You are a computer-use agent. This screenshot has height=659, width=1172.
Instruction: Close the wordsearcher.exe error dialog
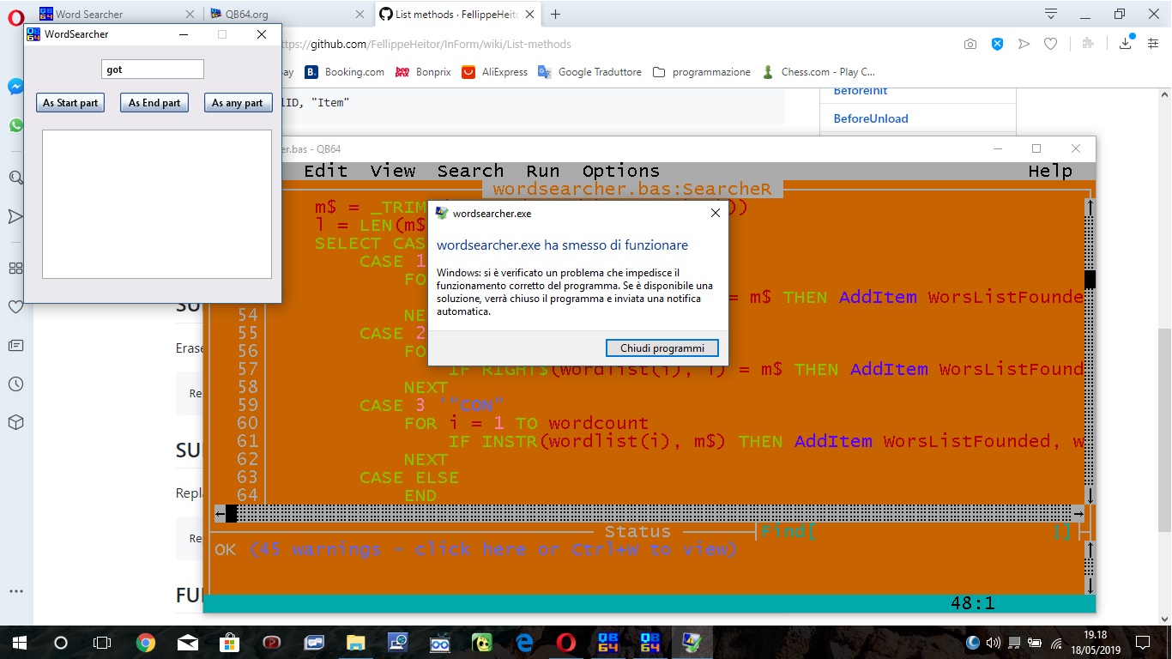point(716,213)
